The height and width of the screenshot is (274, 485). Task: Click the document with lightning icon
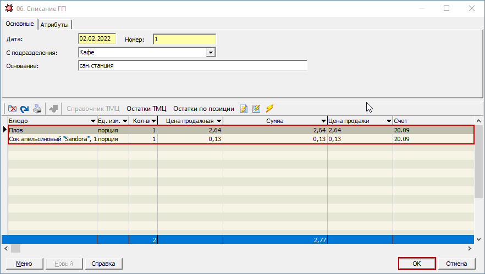click(x=244, y=109)
